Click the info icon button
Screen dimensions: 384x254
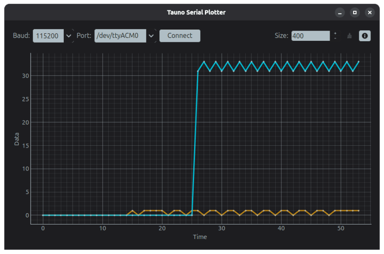[364, 36]
